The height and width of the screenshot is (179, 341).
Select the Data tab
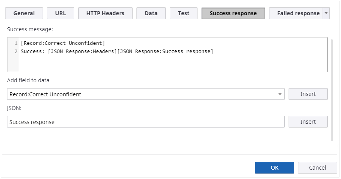click(x=151, y=13)
